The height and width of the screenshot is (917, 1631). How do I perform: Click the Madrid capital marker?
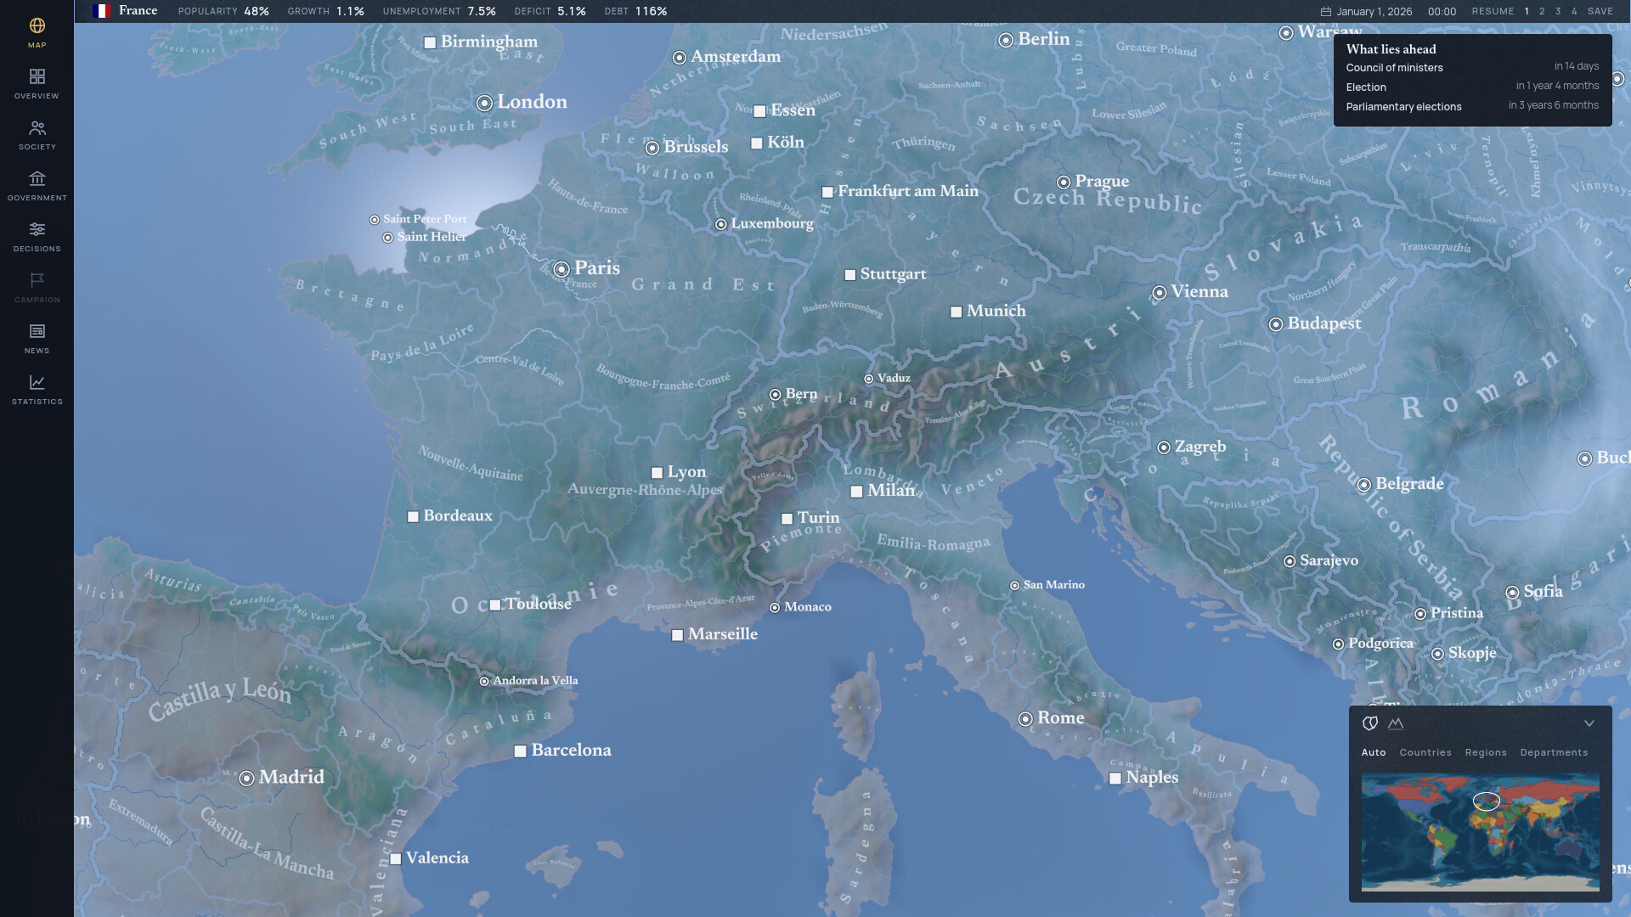pos(246,778)
